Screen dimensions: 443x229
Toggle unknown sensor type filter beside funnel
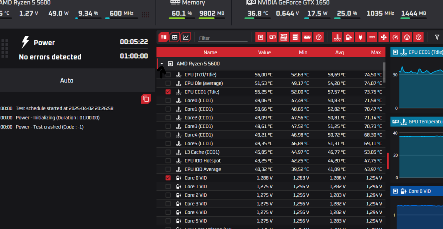(418, 37)
